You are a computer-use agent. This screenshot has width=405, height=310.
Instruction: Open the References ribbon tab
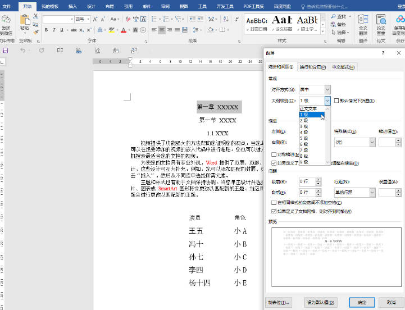[128, 6]
